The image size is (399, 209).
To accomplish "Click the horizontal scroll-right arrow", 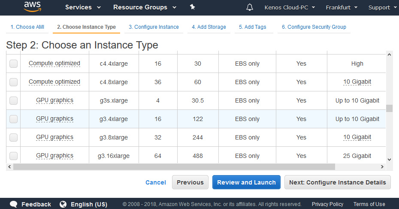I will coord(383,167).
